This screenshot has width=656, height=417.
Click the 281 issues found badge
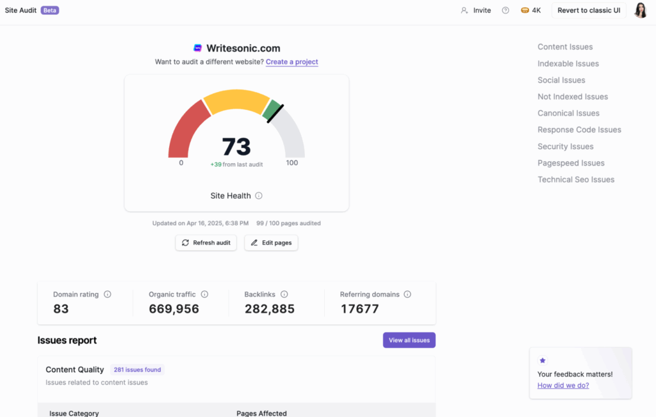click(137, 370)
